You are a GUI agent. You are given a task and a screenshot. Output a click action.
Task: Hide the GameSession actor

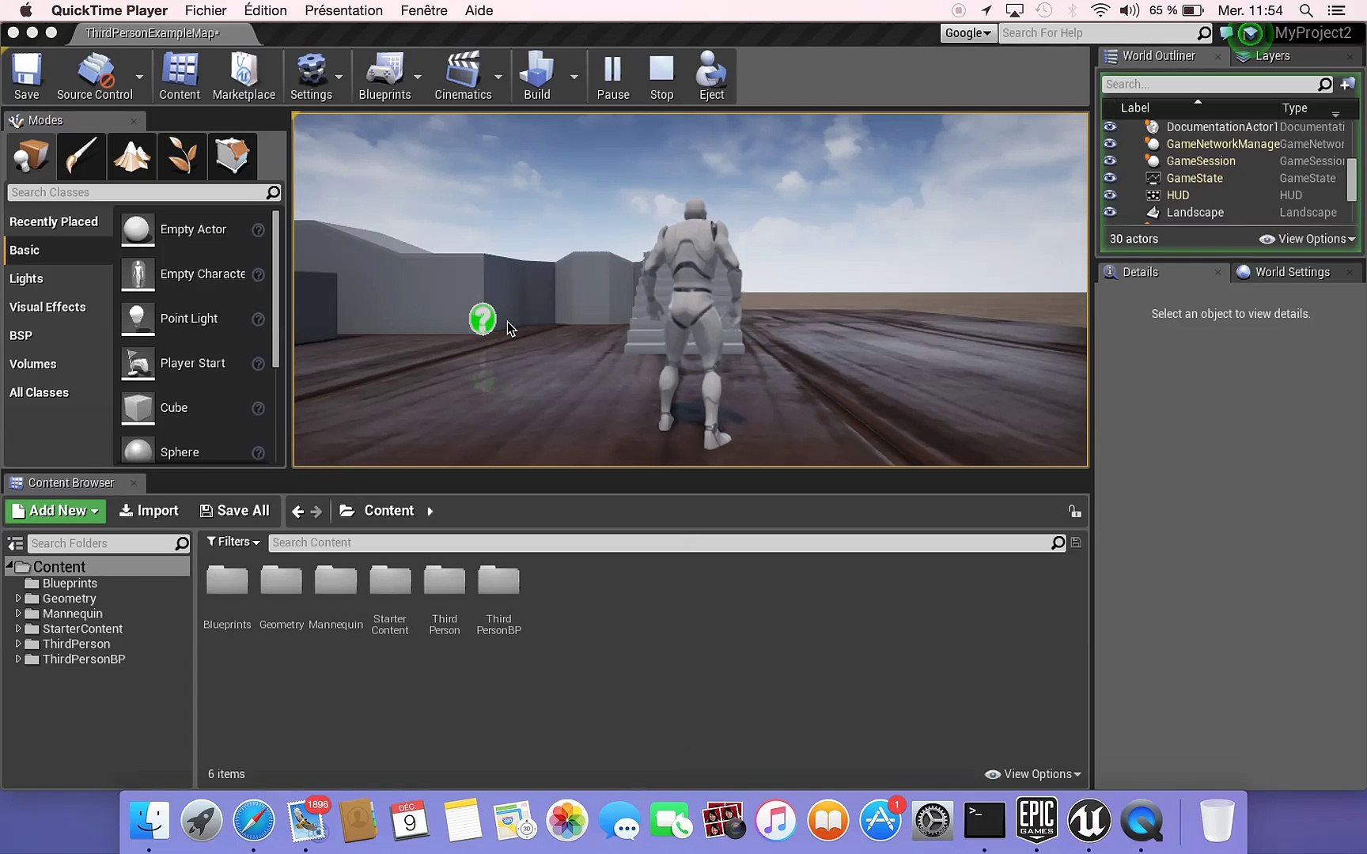pos(1110,161)
